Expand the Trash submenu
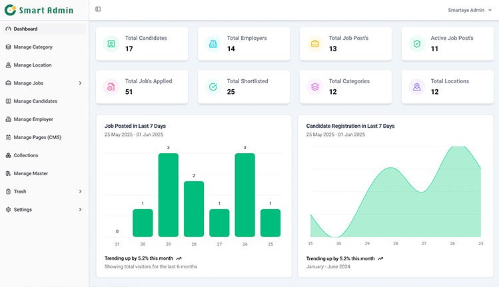 click(80, 192)
